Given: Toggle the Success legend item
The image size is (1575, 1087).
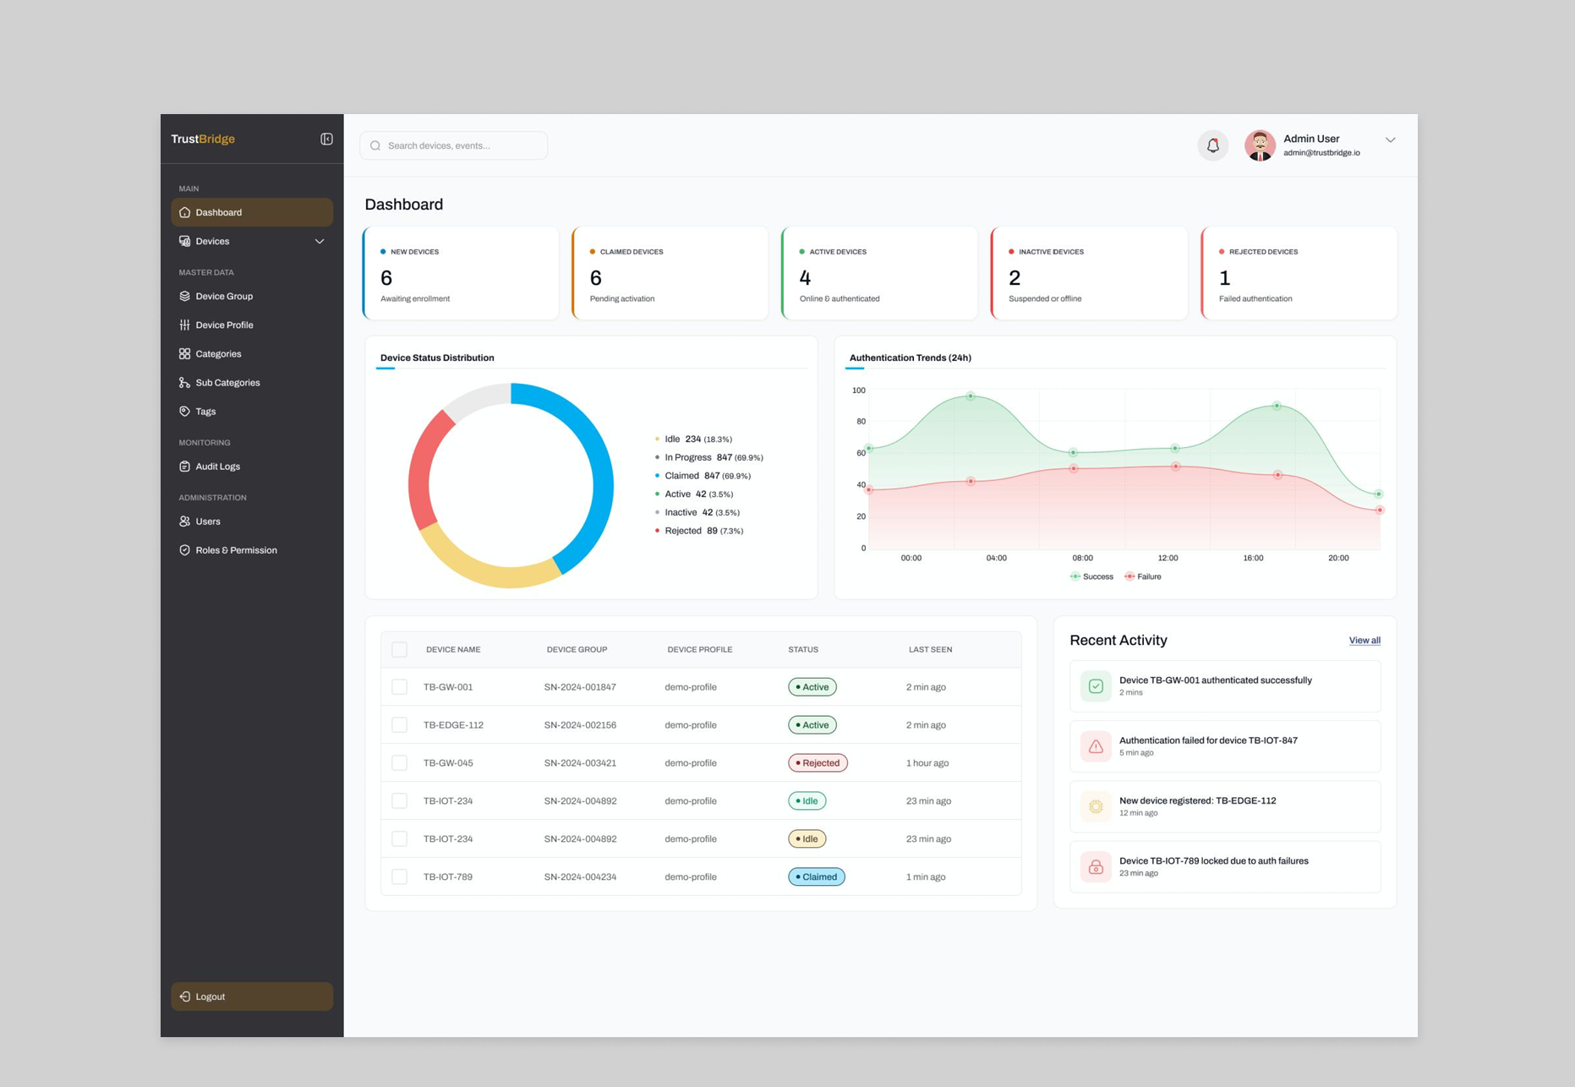Looking at the screenshot, I should tap(1091, 576).
